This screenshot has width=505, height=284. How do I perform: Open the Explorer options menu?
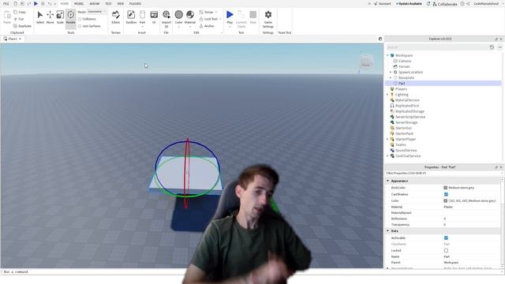tap(499, 47)
